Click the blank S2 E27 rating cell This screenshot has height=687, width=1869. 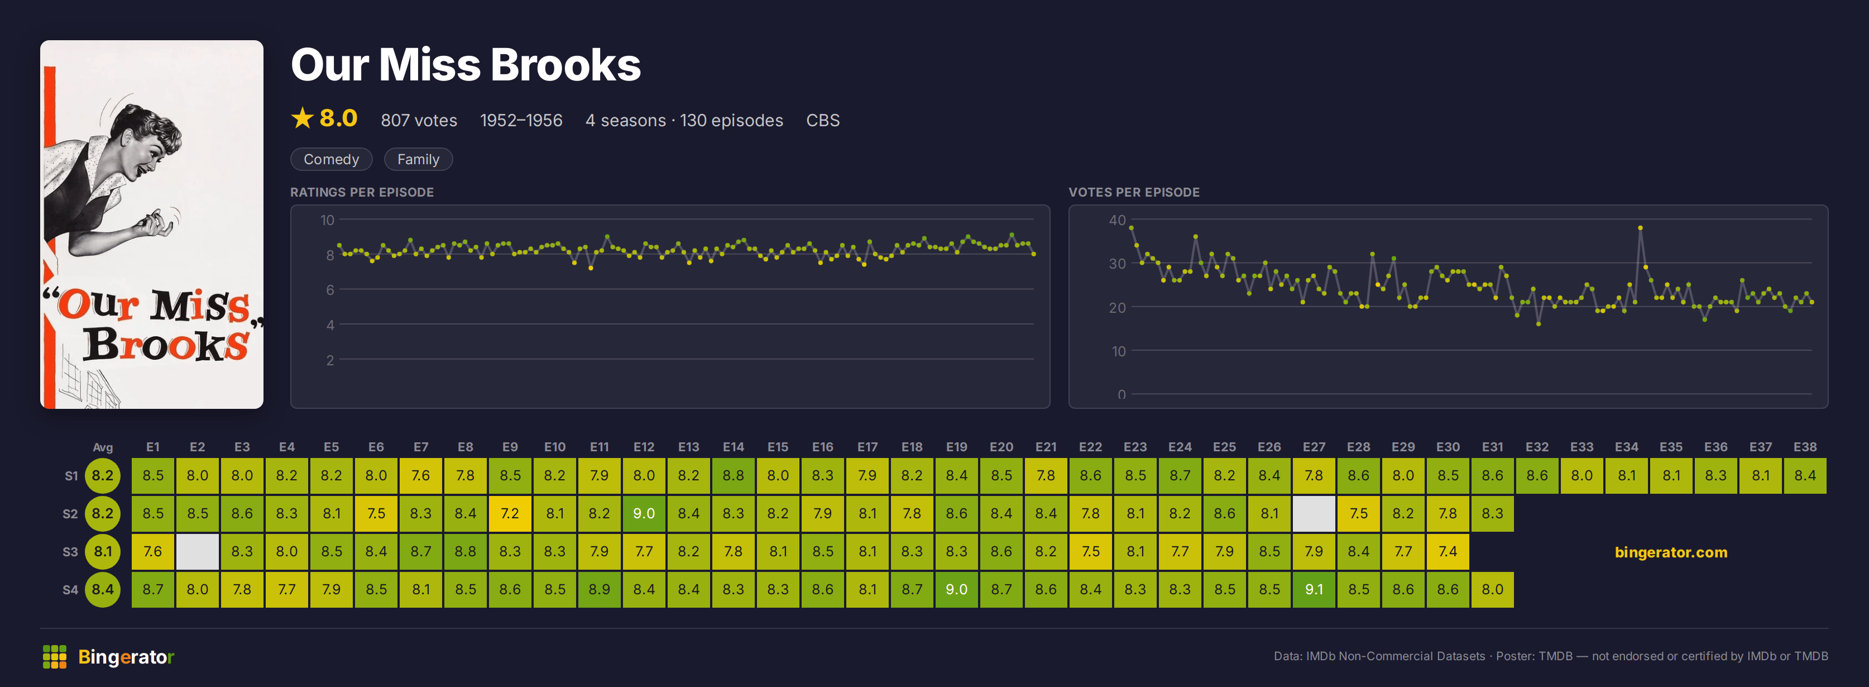tap(1313, 513)
